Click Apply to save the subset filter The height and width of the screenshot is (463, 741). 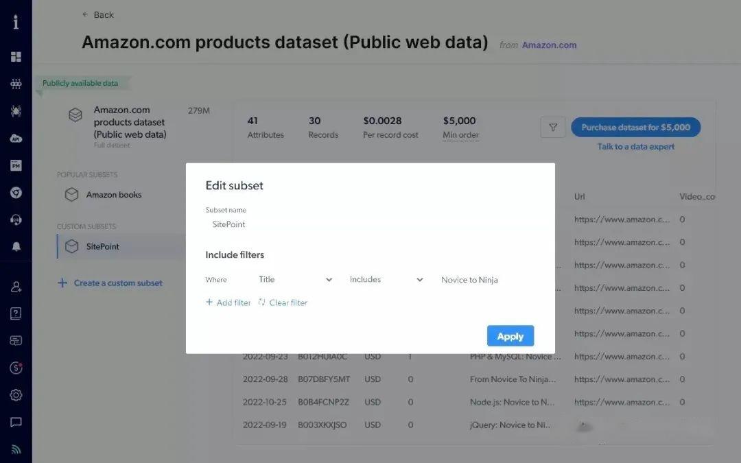[510, 335]
